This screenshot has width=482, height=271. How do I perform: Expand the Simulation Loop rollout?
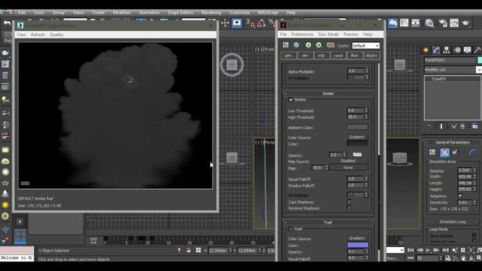[453, 221]
